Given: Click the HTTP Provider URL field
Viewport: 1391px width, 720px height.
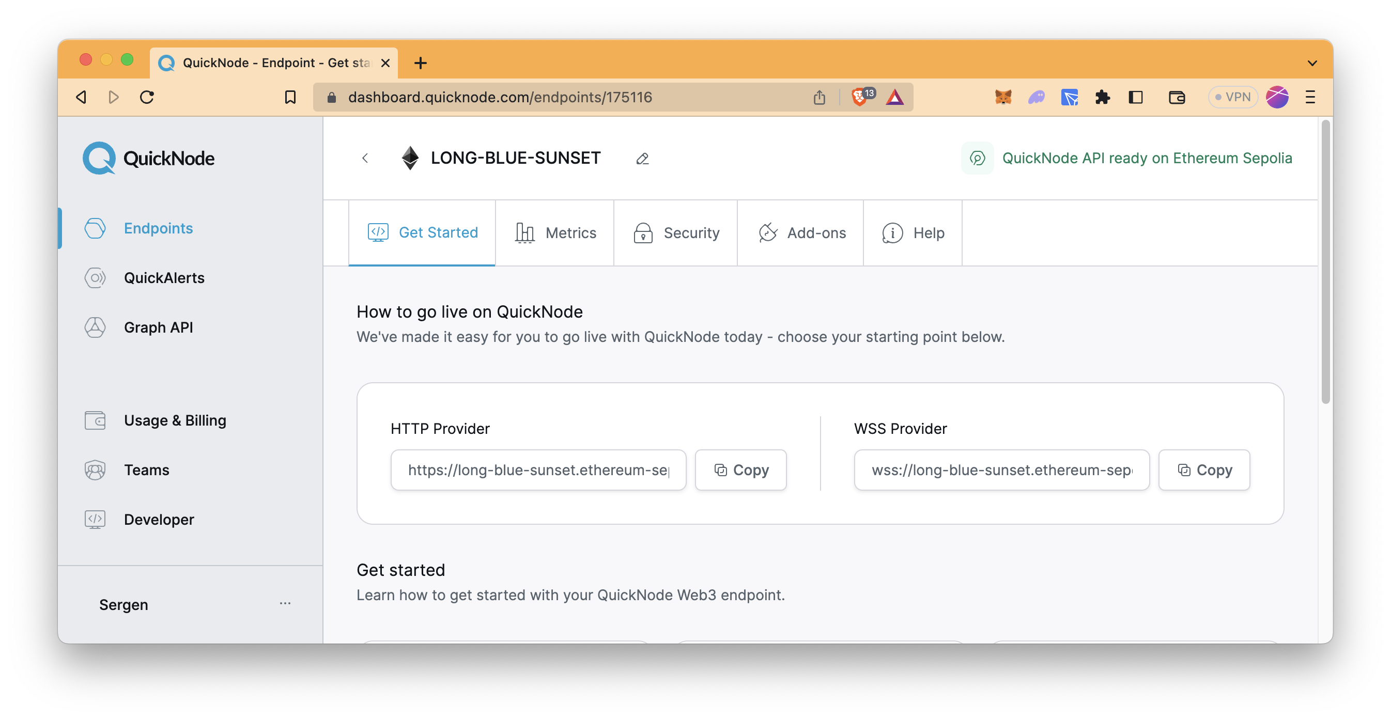Looking at the screenshot, I should (538, 470).
